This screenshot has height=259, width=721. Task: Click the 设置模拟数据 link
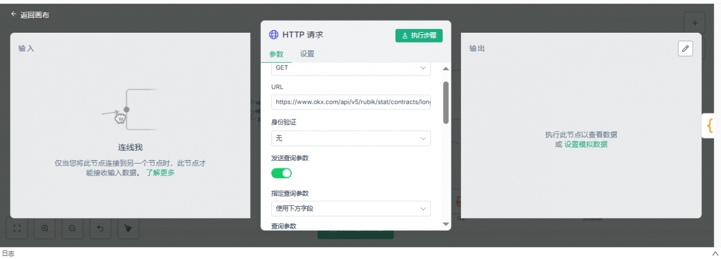pyautogui.click(x=586, y=144)
